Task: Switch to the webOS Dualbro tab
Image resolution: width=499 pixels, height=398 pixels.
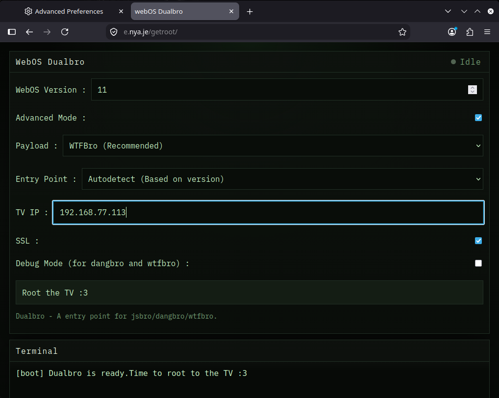Action: point(185,11)
